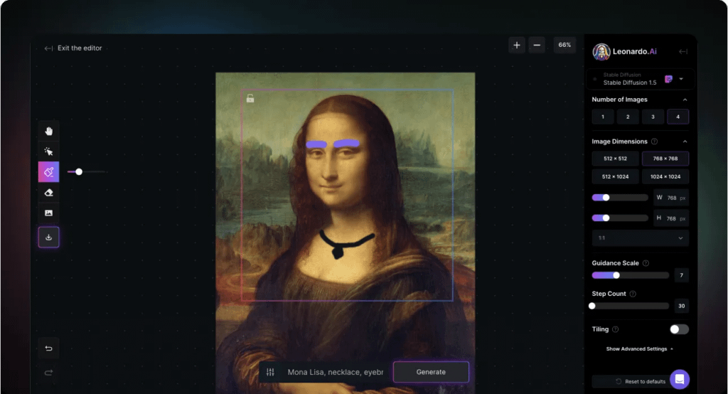Adjust the height slider
Image resolution: width=728 pixels, height=394 pixels.
[x=620, y=218]
